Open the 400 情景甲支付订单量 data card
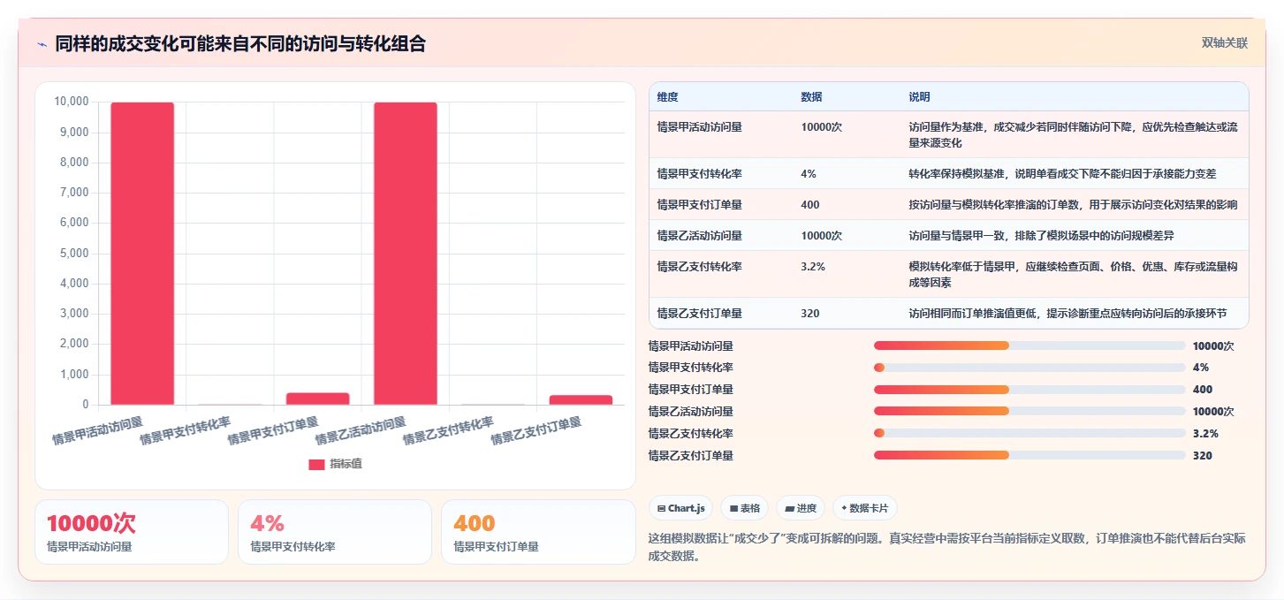1284x600 pixels. click(x=538, y=532)
